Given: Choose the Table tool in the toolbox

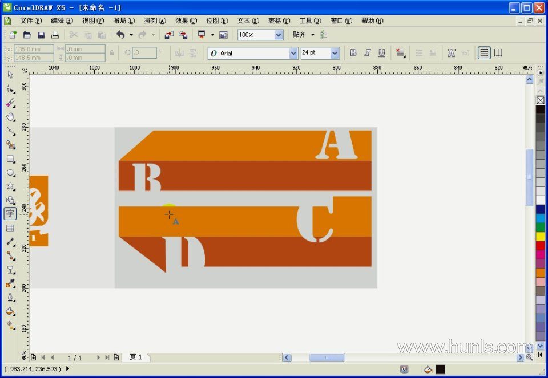Looking at the screenshot, I should pos(10,228).
